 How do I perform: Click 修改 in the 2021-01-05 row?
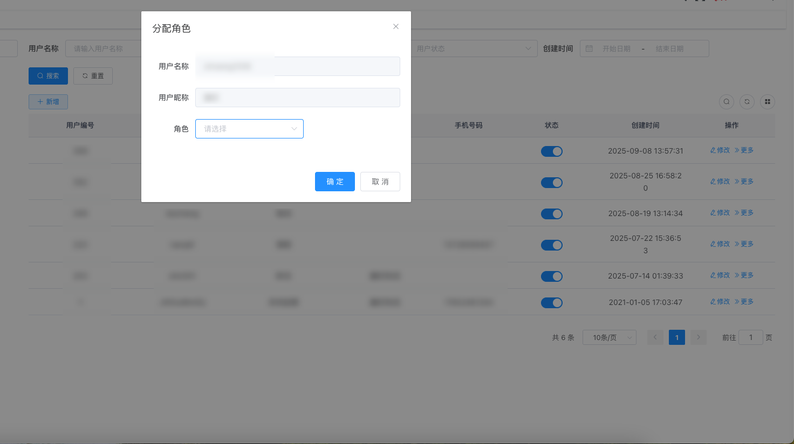pyautogui.click(x=720, y=302)
